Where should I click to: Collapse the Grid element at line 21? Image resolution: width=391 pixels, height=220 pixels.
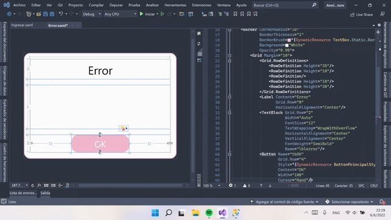[x=230, y=56]
